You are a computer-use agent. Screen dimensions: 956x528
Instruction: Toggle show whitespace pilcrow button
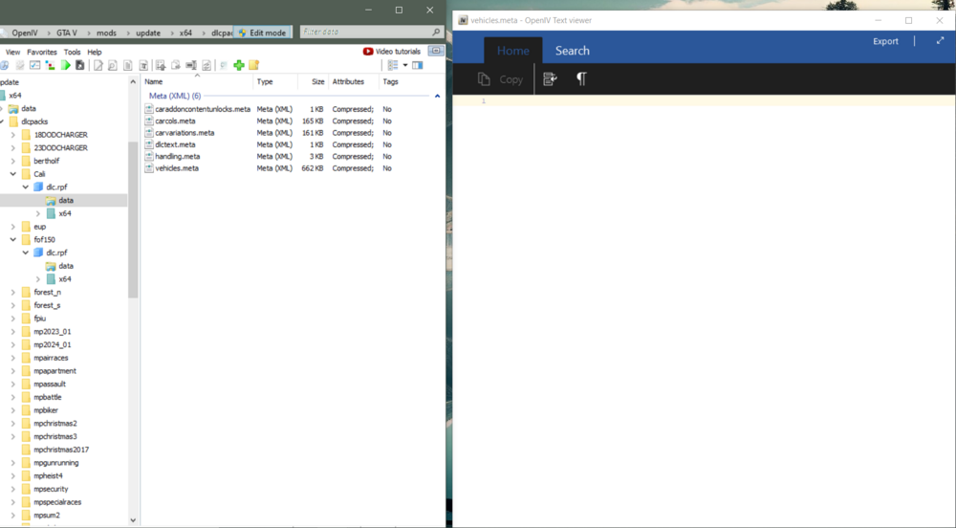(x=581, y=79)
